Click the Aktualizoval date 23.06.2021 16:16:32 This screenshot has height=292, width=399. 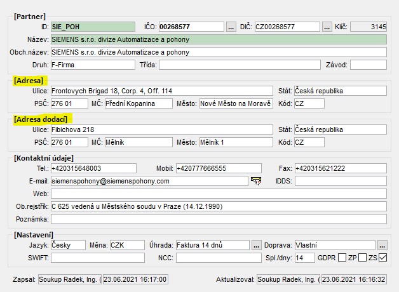354,279
